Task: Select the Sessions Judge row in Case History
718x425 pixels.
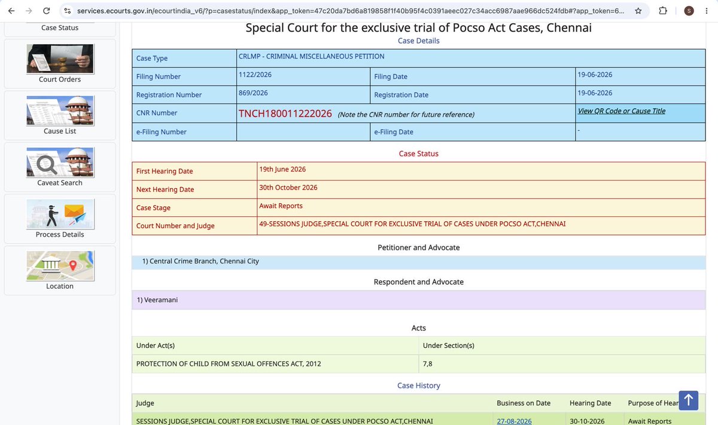Action: (285, 421)
